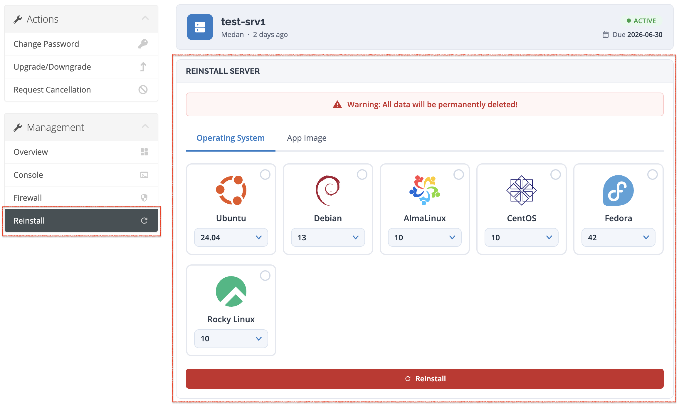The image size is (679, 406).
Task: Click the Debian swirl logo
Action: [x=328, y=190]
